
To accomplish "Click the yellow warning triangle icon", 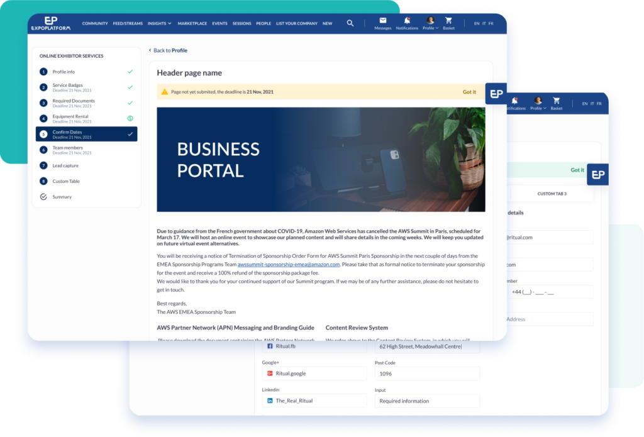I will 164,92.
